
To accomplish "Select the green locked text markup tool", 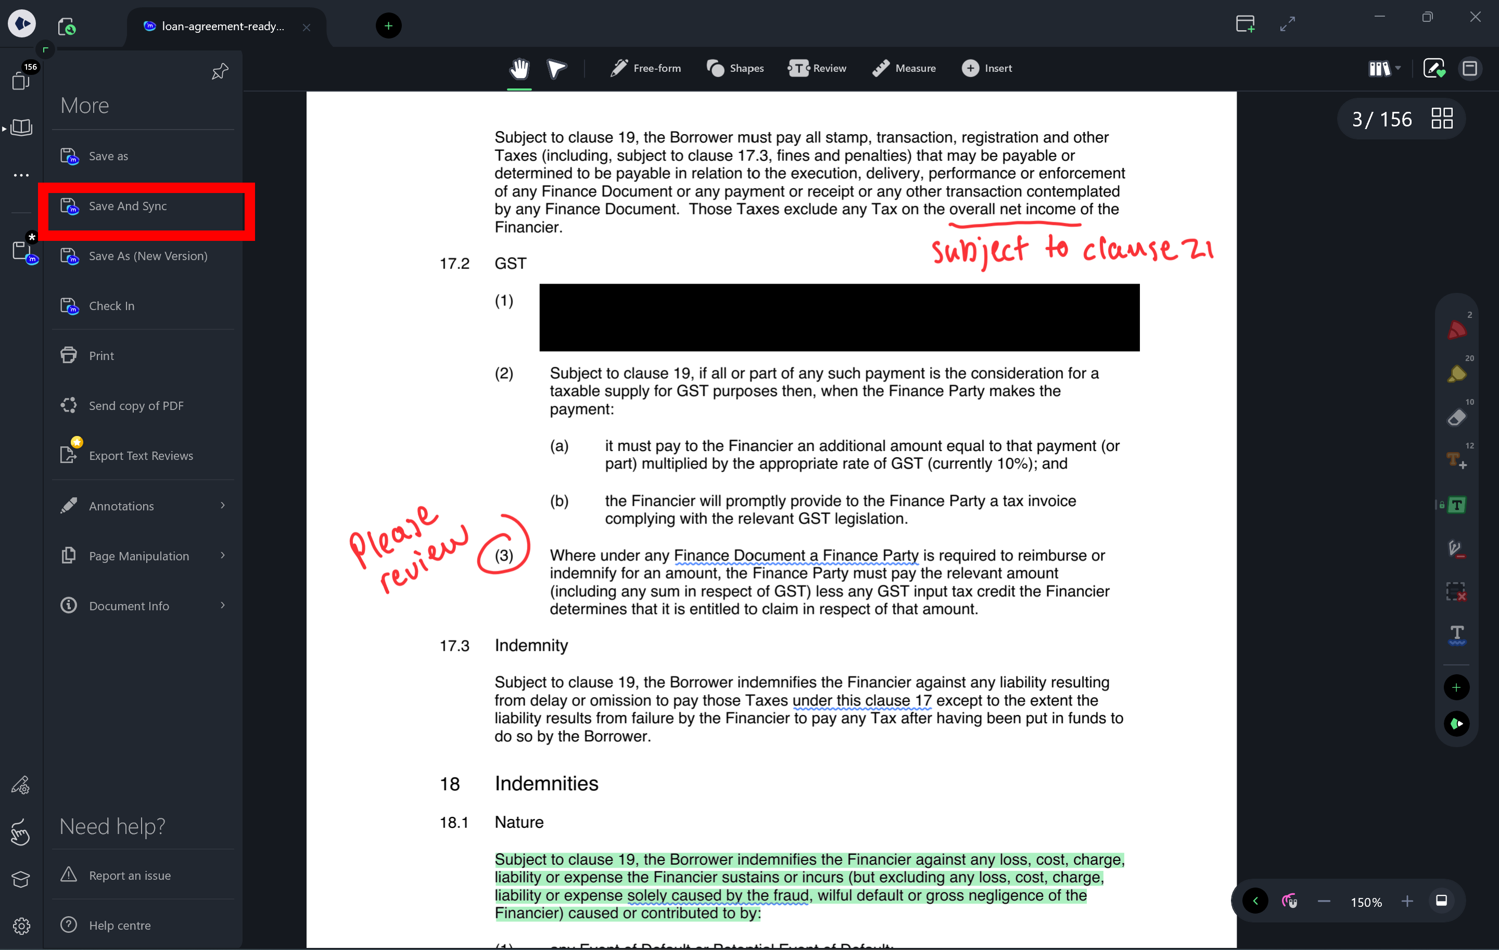I will tap(1457, 505).
